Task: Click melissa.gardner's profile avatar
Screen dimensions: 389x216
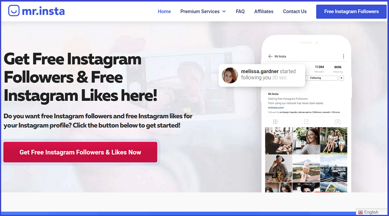Action: pyautogui.click(x=230, y=75)
